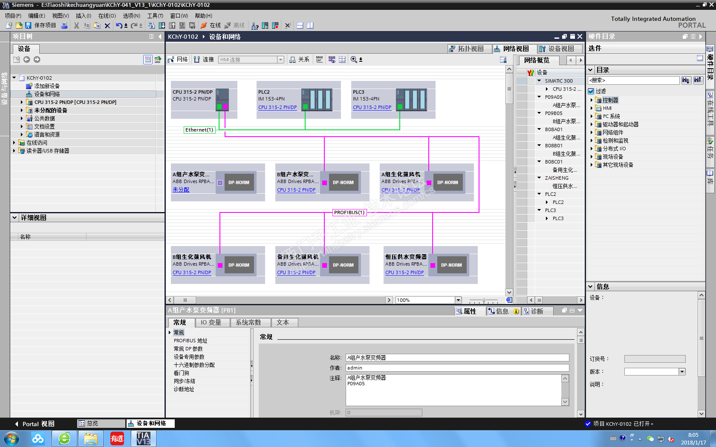The image size is (716, 447).
Task: Open the Options menu
Action: pyautogui.click(x=132, y=16)
